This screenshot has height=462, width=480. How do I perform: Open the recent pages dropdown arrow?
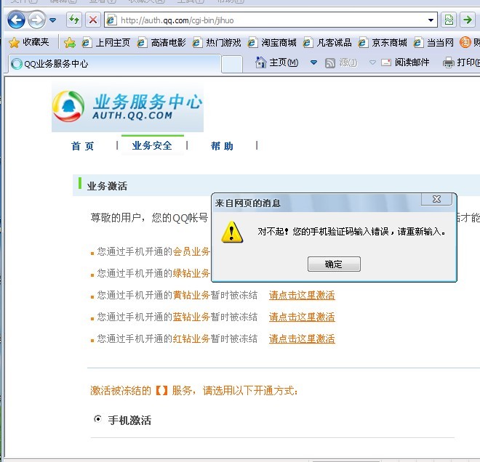tap(52, 20)
